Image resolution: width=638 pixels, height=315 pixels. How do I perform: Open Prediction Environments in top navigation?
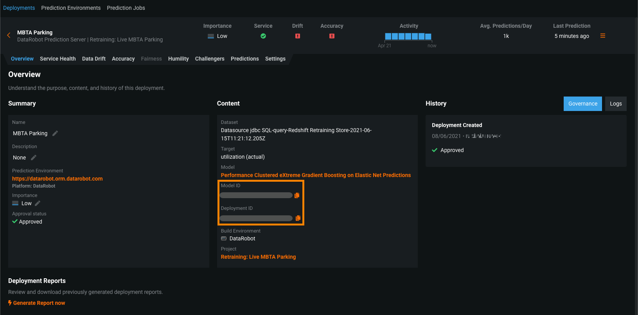pos(71,8)
